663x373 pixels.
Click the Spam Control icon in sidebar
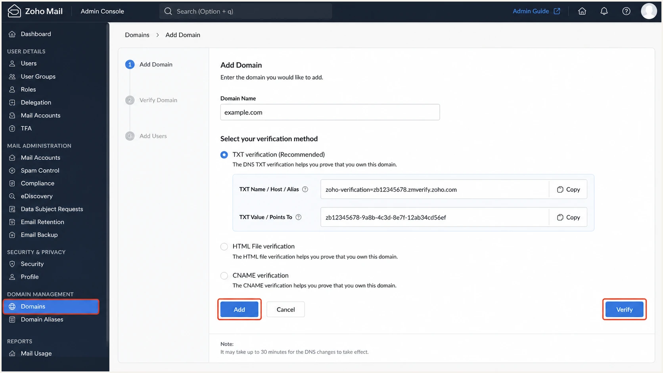pos(12,170)
